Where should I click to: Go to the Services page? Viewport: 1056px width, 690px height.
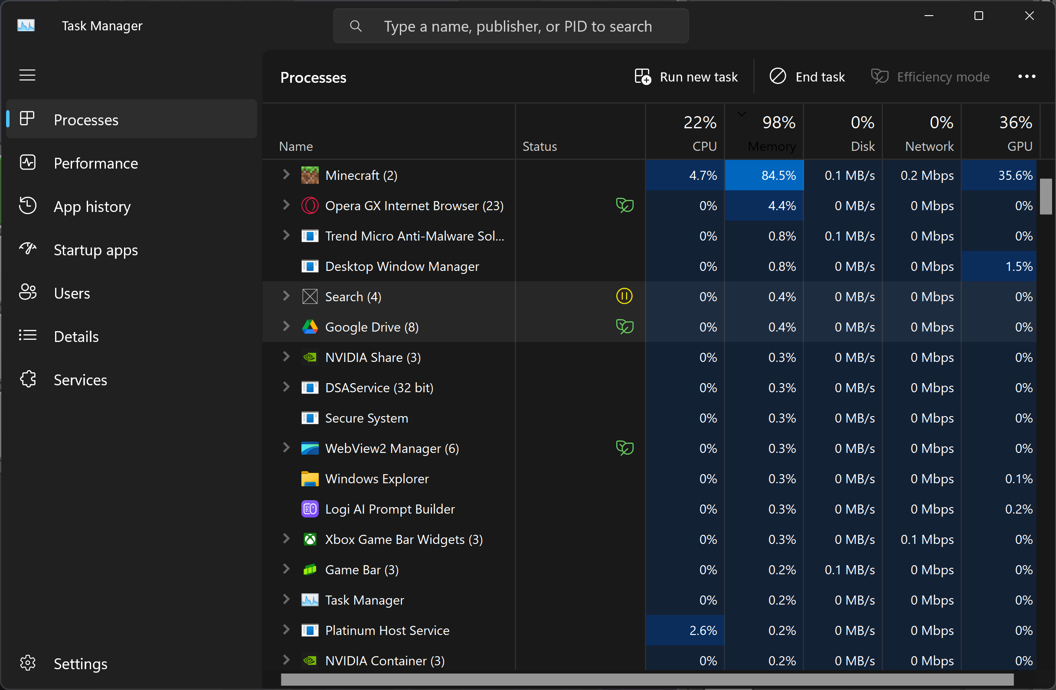(x=80, y=380)
